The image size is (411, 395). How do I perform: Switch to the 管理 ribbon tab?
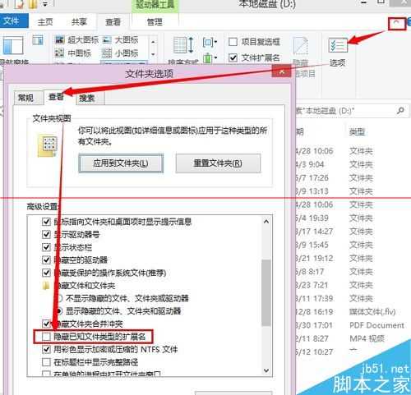pos(155,21)
